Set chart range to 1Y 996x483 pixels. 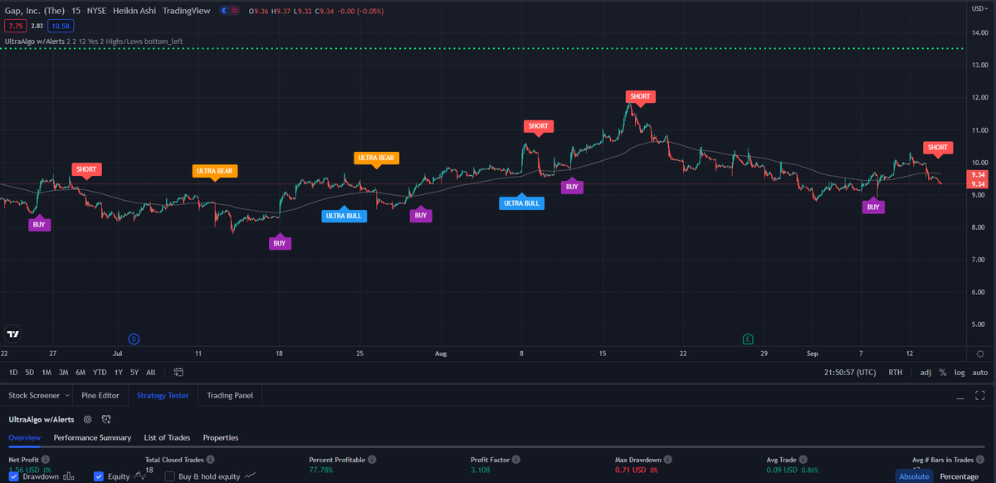click(x=119, y=373)
